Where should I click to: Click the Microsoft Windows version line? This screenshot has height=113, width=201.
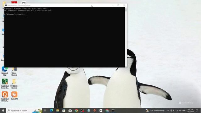click(x=26, y=8)
